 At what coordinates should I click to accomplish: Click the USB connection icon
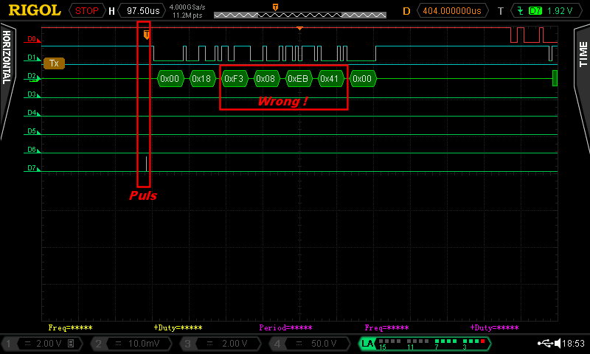click(x=545, y=343)
